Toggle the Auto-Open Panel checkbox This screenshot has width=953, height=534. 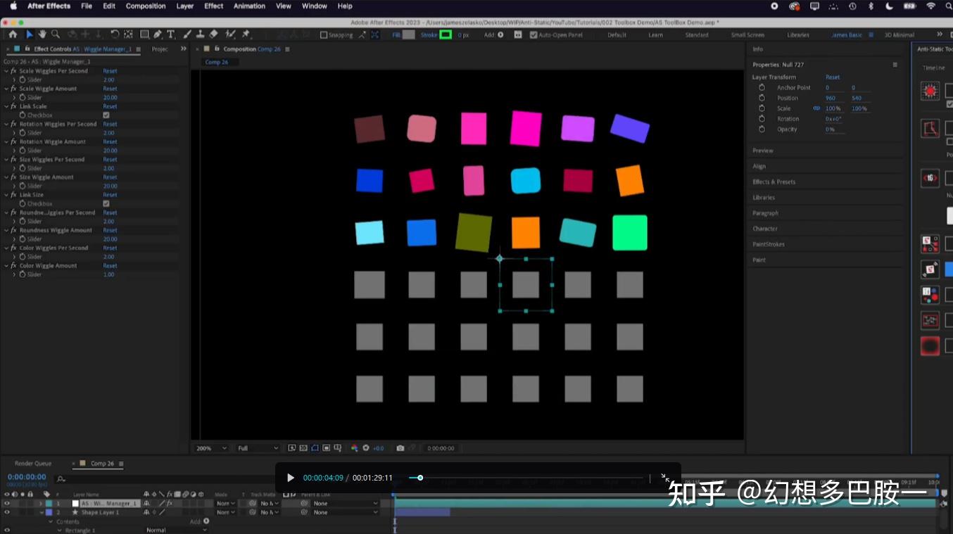pyautogui.click(x=534, y=34)
